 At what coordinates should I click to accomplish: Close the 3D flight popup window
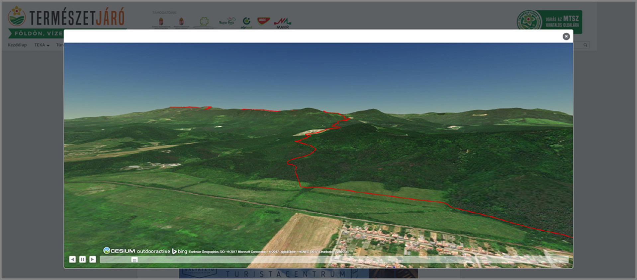pos(566,36)
